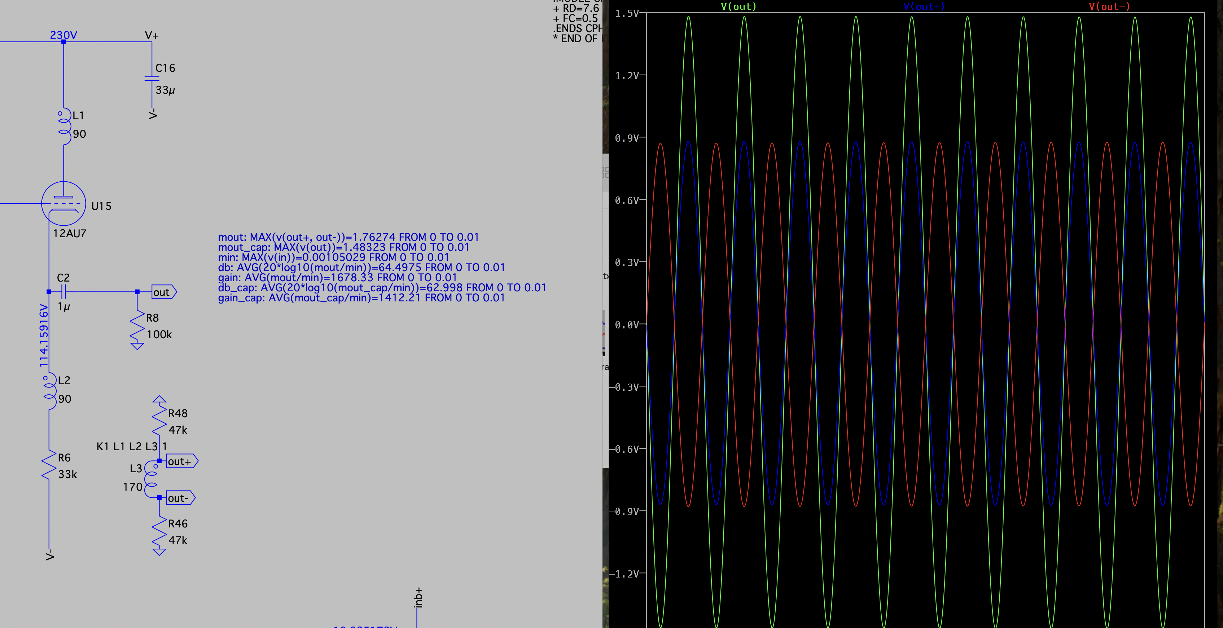Click the U15 triode tube symbol
The image size is (1223, 628).
(63, 203)
